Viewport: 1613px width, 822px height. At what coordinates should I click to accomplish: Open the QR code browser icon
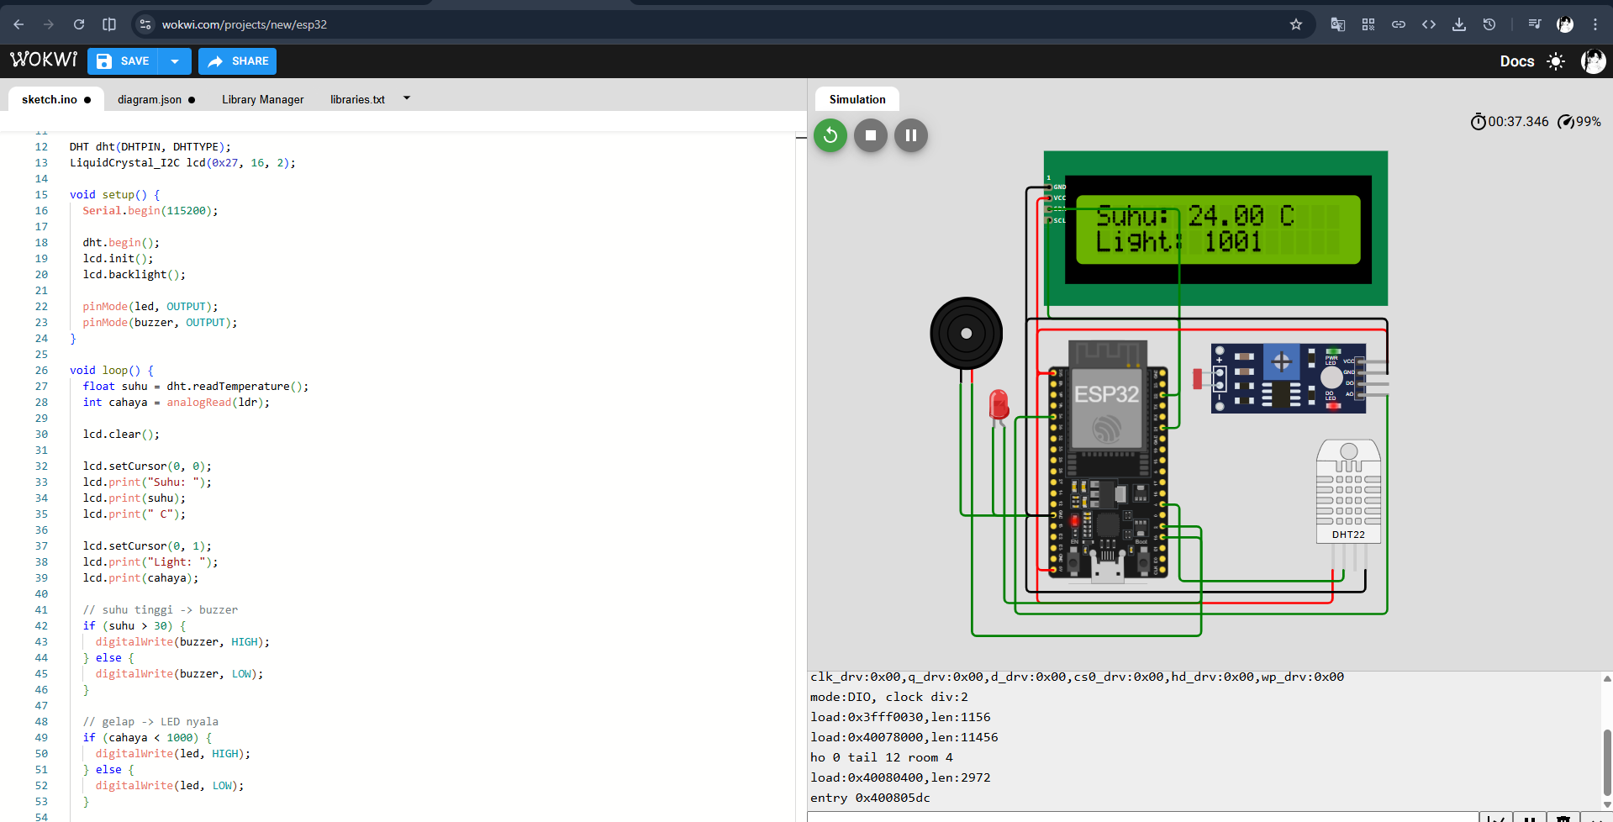[1368, 24]
